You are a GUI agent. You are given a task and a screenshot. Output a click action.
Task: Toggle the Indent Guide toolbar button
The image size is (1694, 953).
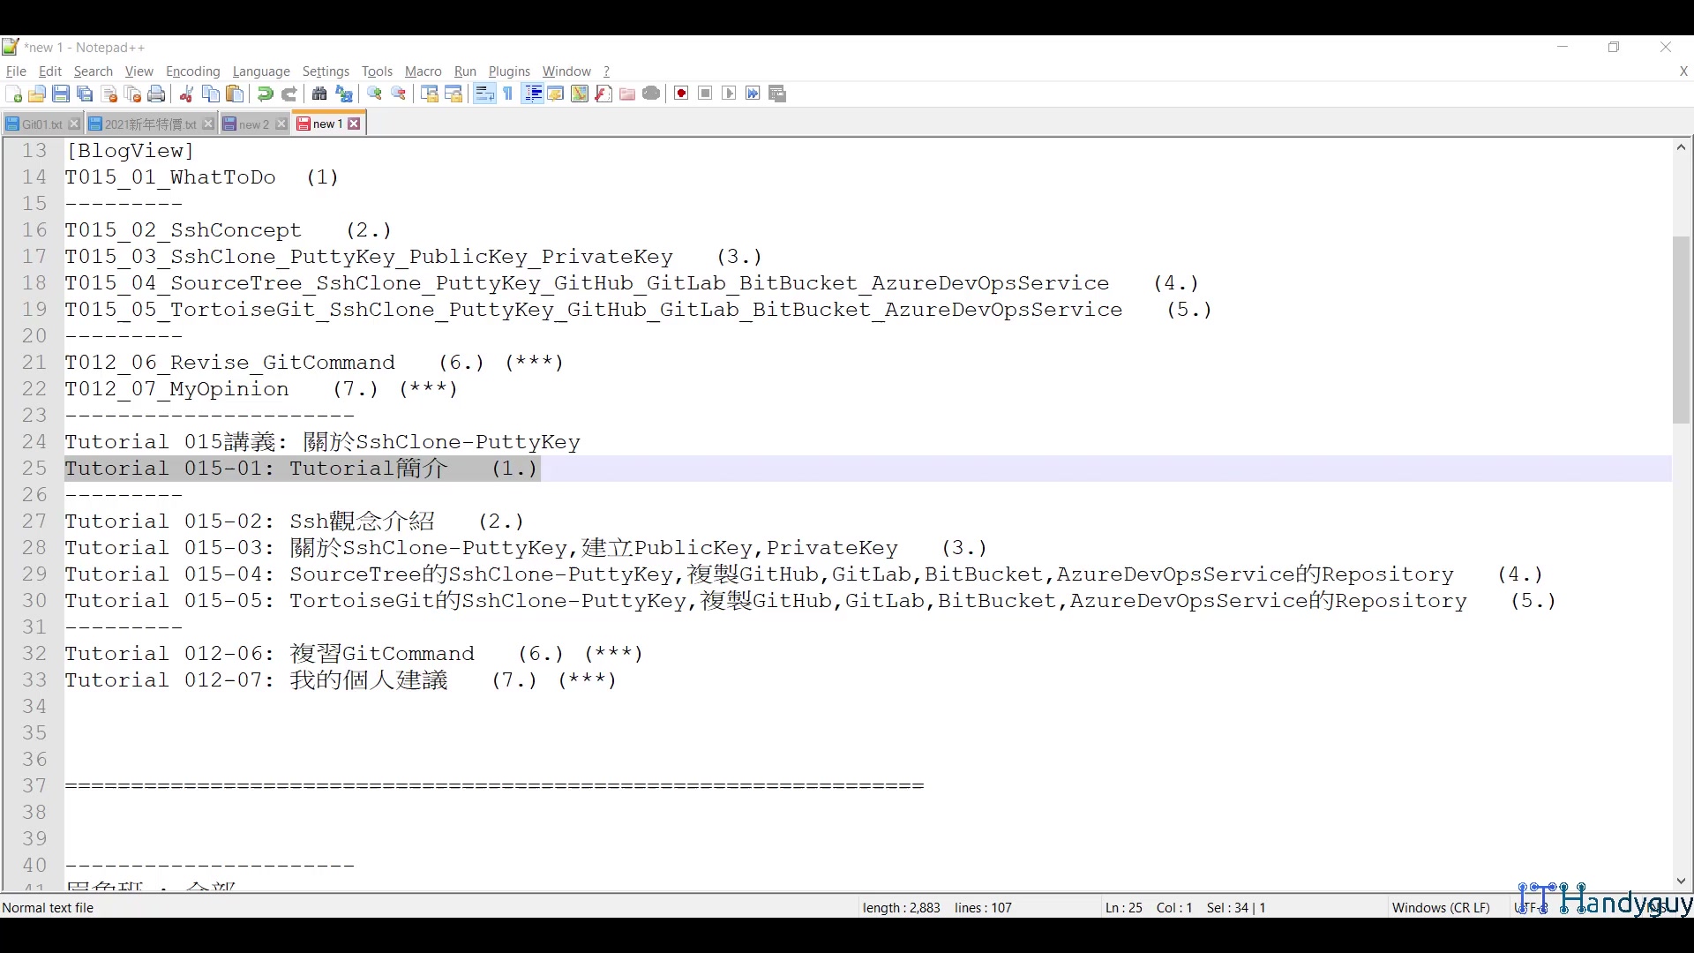click(532, 94)
